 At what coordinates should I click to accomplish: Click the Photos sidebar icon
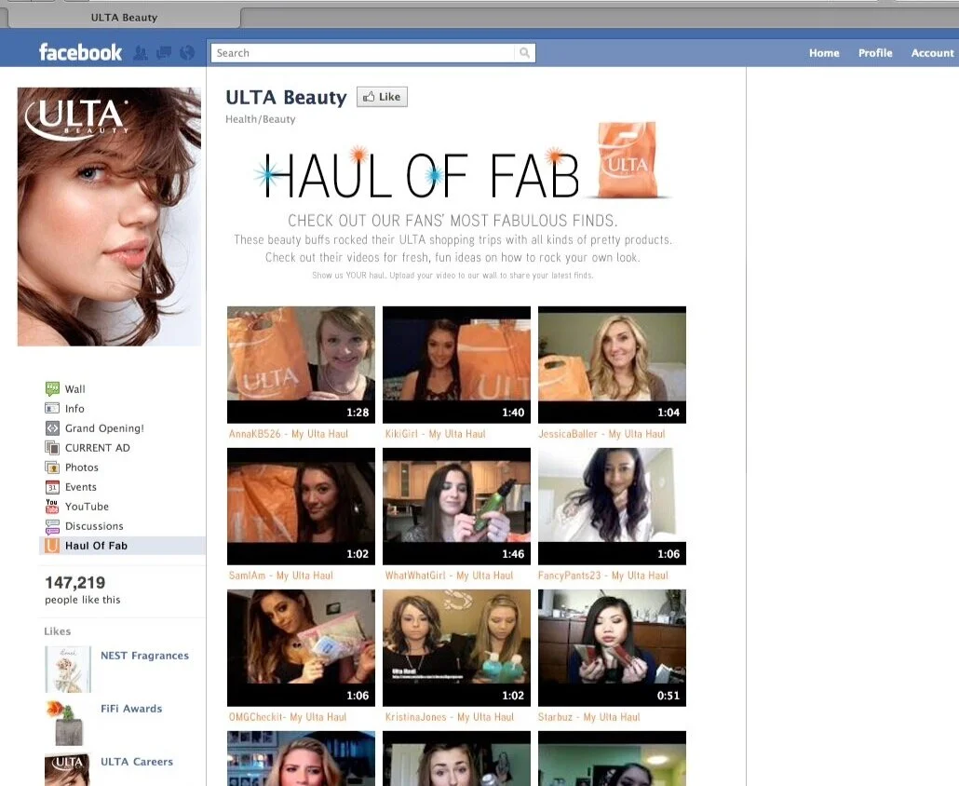point(52,468)
